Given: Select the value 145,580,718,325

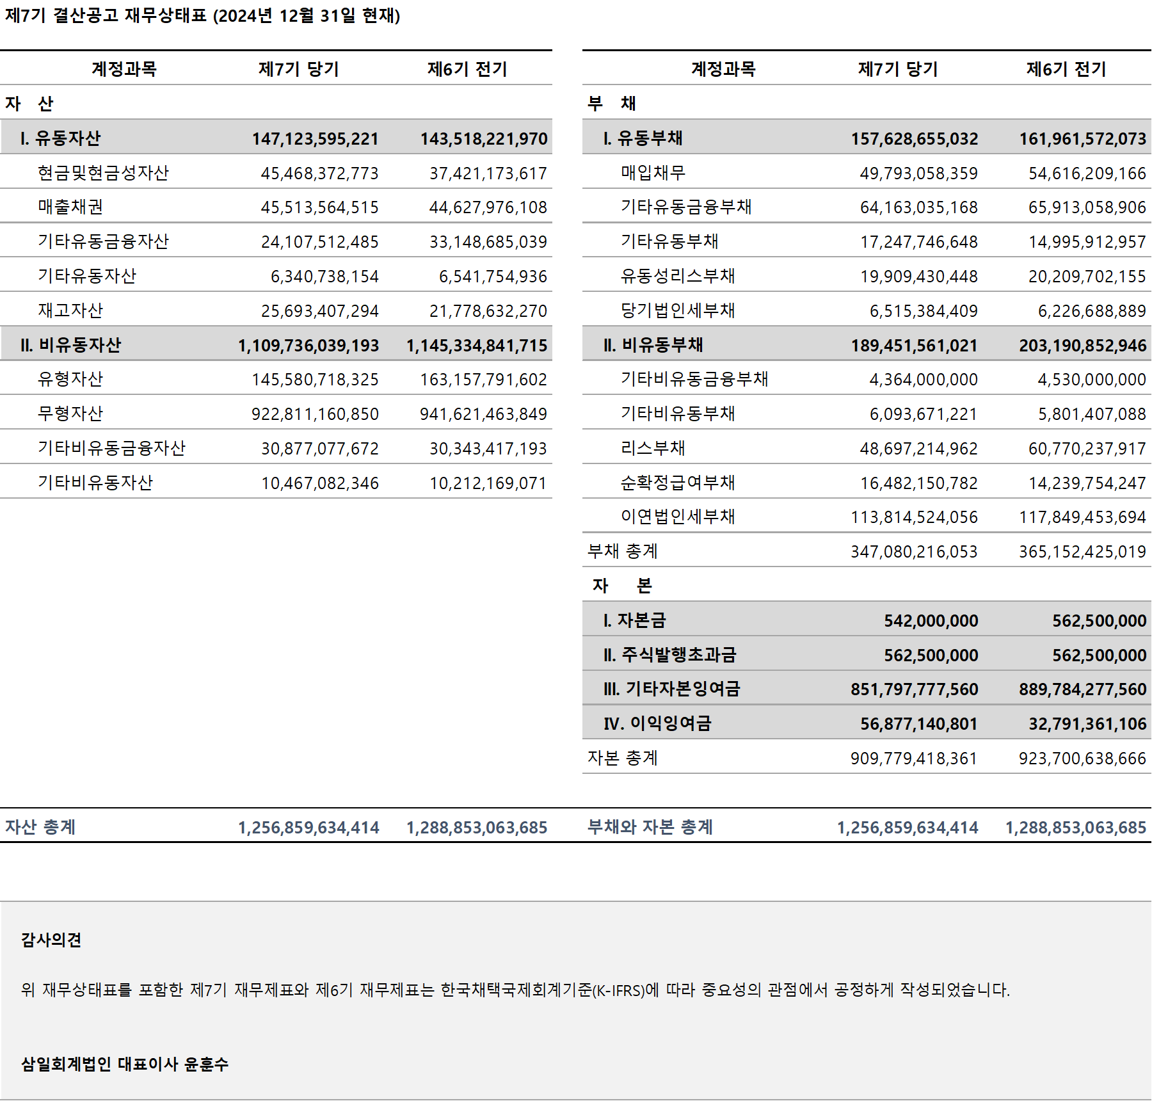Looking at the screenshot, I should click(x=316, y=380).
